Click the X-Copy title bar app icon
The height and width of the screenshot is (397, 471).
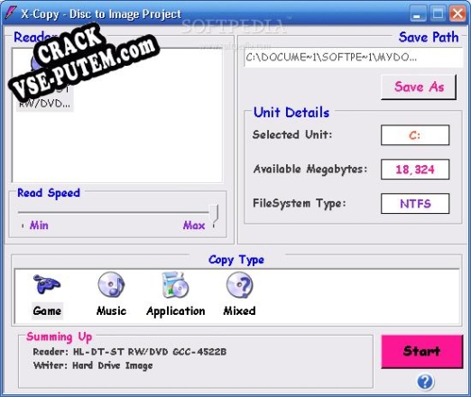[x=10, y=13]
